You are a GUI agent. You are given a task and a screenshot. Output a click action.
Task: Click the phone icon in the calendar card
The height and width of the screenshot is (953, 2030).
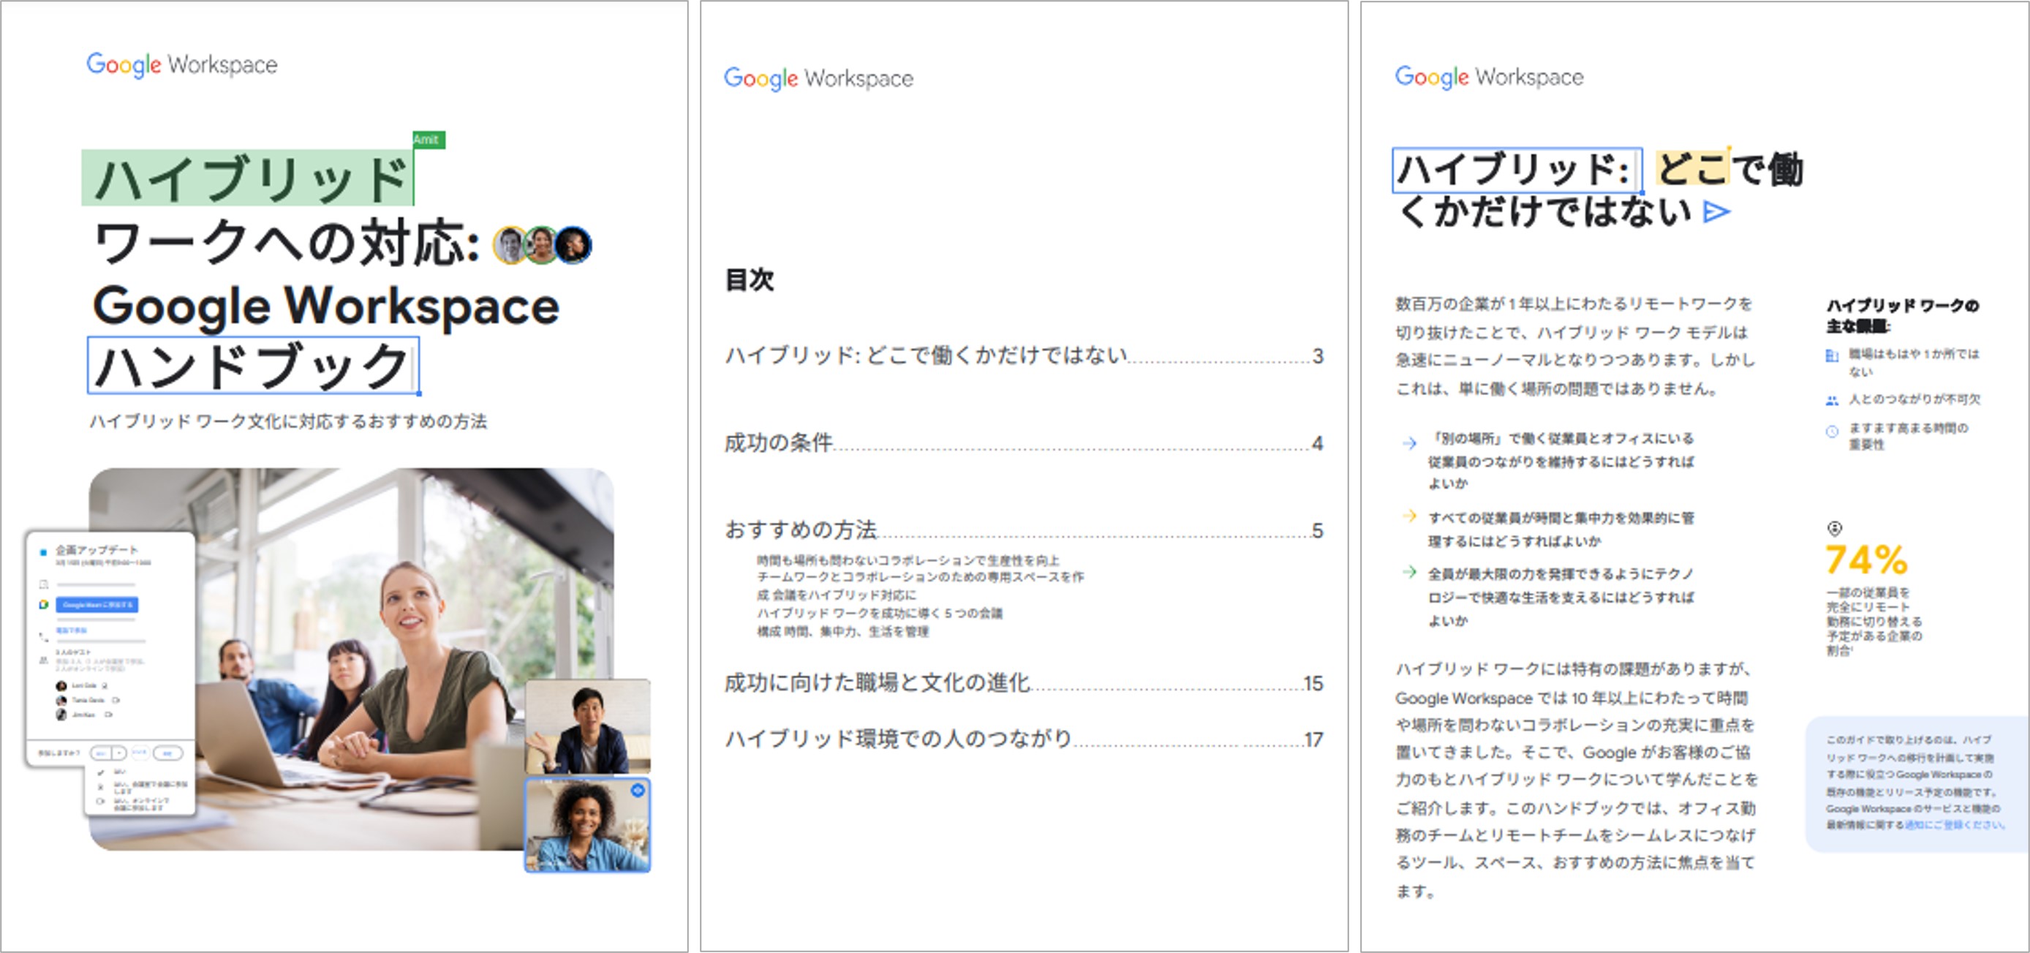click(44, 637)
